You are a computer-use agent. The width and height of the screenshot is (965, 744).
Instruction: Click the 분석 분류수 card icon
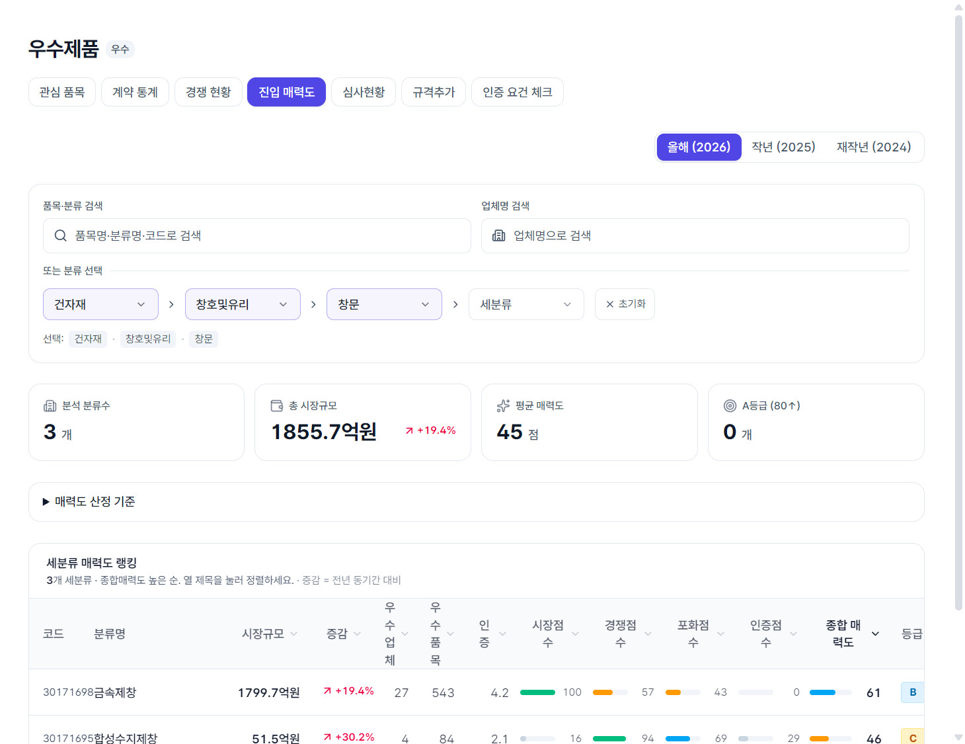(x=50, y=406)
